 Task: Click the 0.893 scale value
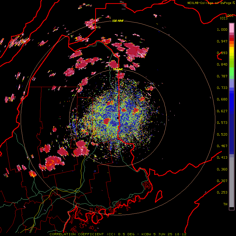[x=222, y=53]
